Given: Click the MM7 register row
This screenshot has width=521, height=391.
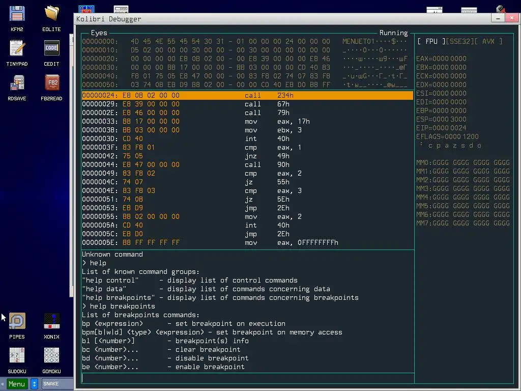Looking at the screenshot, I should tap(463, 223).
